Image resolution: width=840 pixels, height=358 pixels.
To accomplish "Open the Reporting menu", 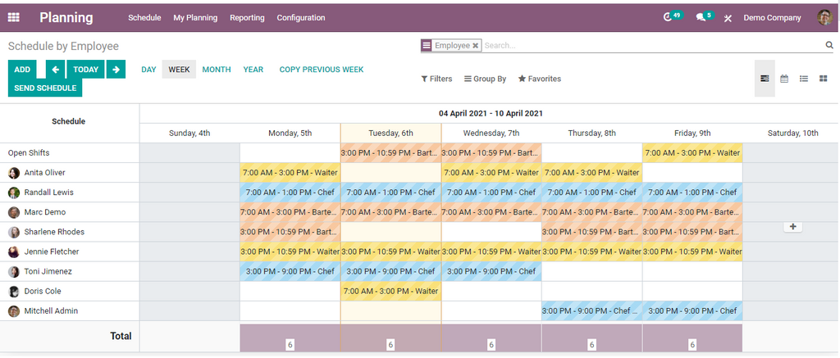I will coord(247,17).
